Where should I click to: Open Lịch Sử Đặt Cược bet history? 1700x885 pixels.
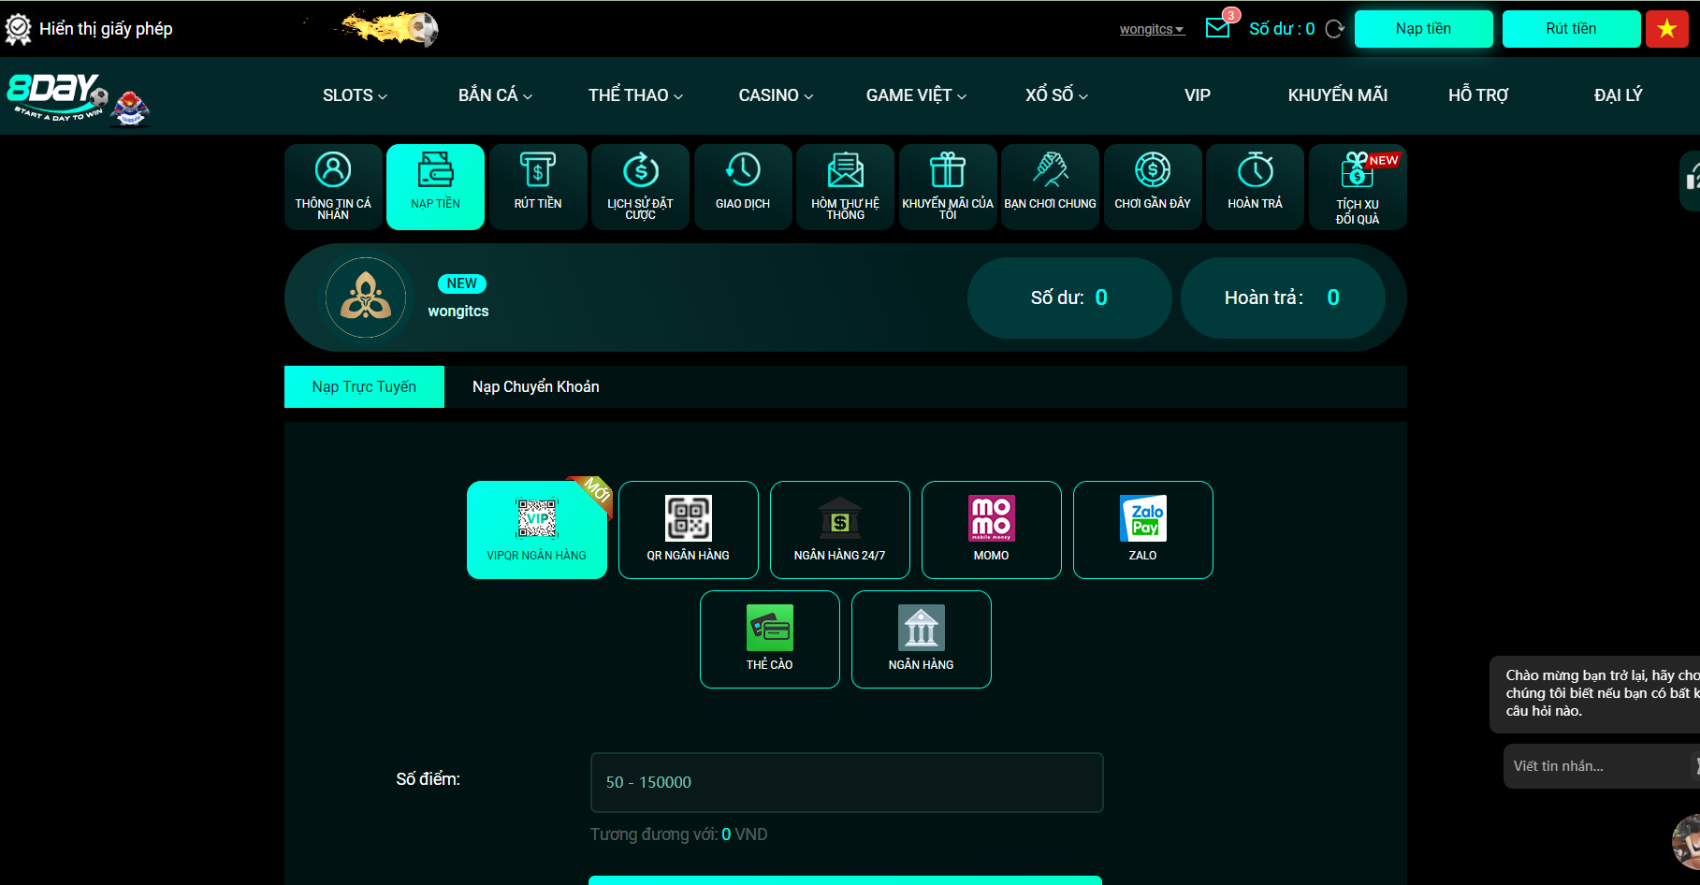pos(640,186)
